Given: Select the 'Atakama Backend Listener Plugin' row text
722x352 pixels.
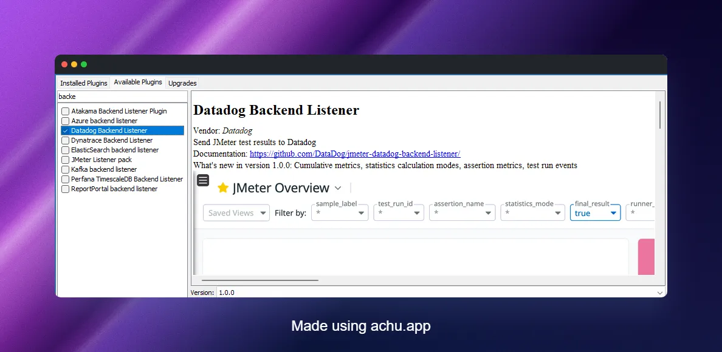Looking at the screenshot, I should pyautogui.click(x=119, y=111).
